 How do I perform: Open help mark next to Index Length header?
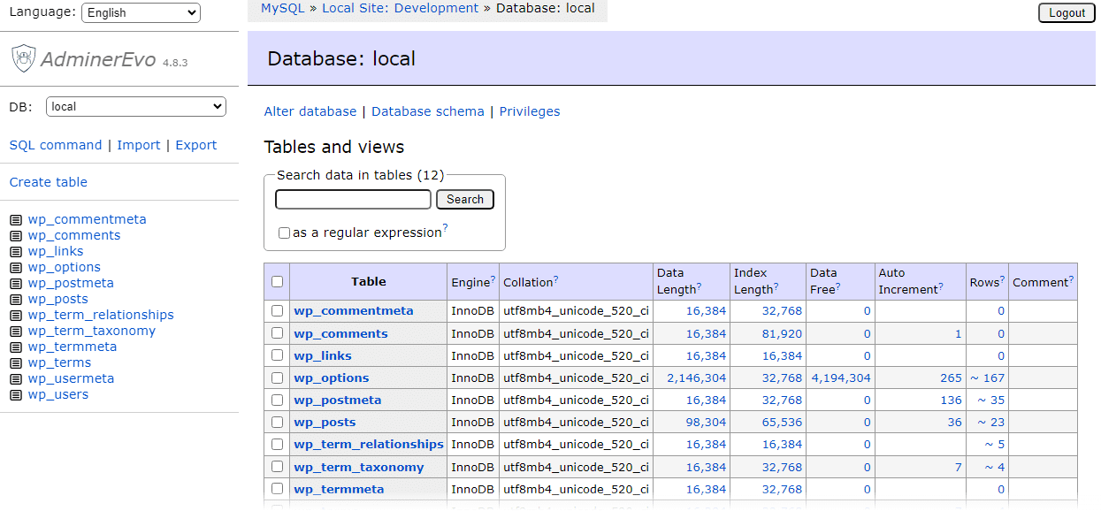pos(776,286)
